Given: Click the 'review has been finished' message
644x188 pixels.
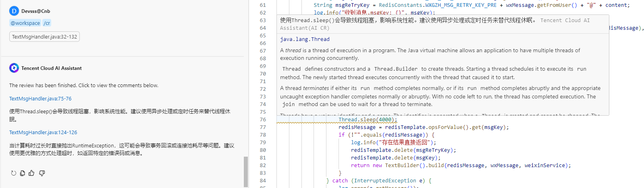Looking at the screenshot, I should pos(84,85).
